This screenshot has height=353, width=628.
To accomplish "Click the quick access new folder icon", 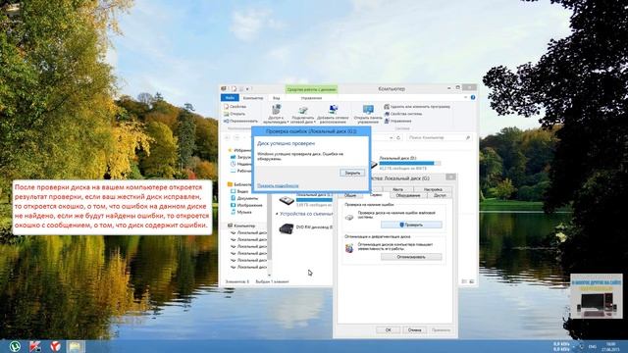I will [x=241, y=88].
